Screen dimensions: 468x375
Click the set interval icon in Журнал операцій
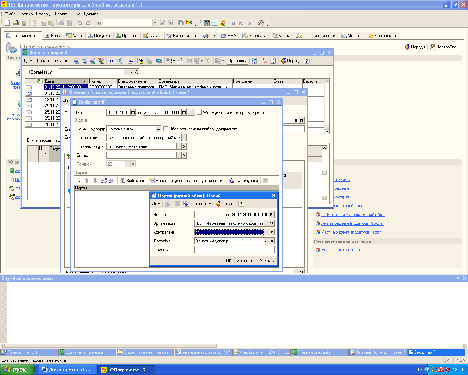click(112, 61)
